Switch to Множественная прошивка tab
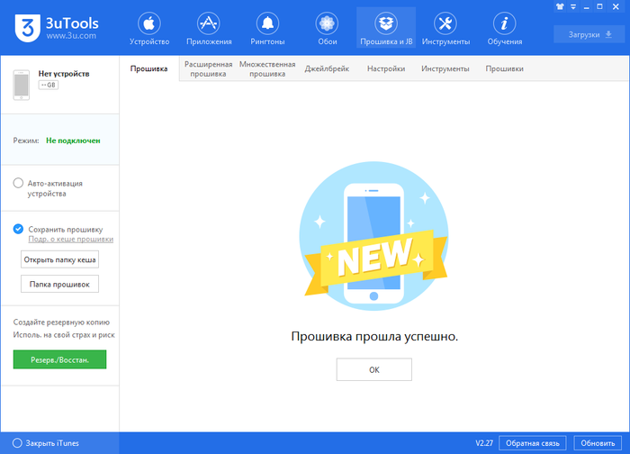630x454 pixels. pos(267,68)
